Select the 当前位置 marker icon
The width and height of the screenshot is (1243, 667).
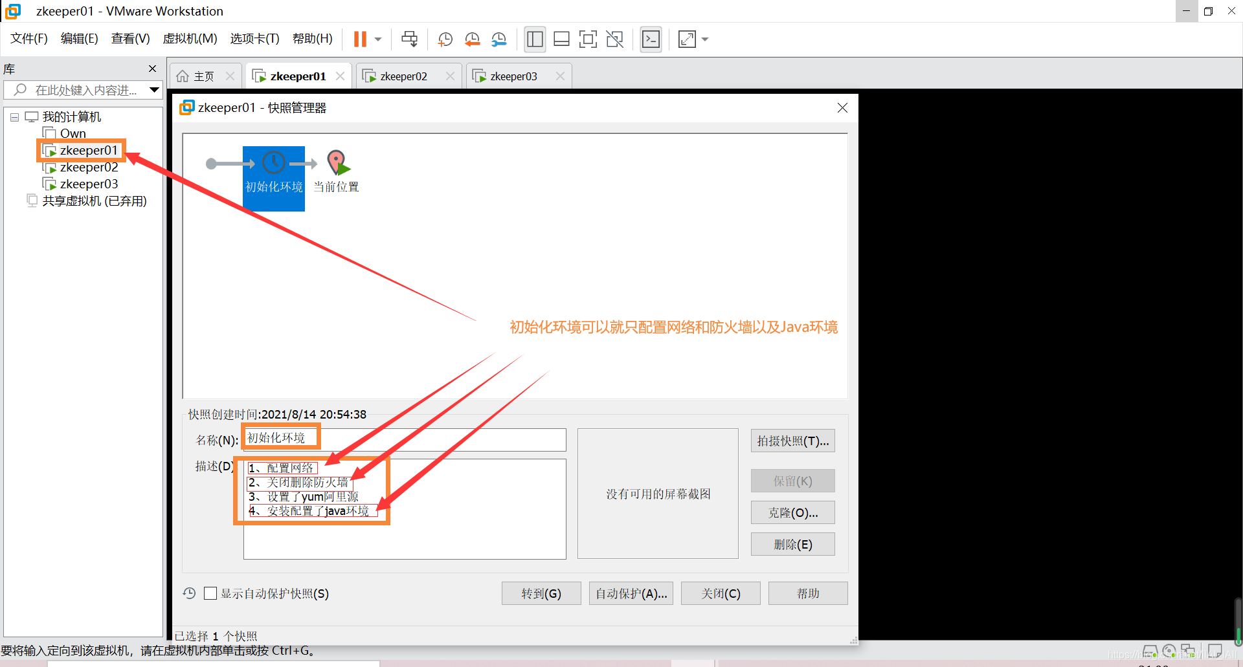coord(338,163)
